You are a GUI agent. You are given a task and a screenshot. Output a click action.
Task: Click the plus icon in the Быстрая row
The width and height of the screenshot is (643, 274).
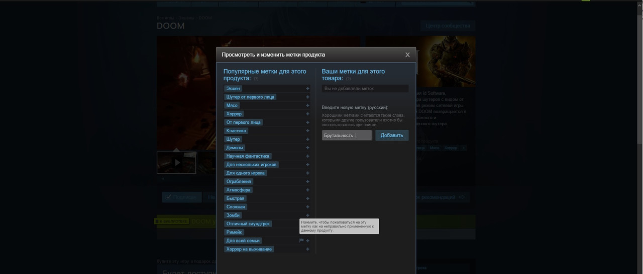tap(308, 198)
